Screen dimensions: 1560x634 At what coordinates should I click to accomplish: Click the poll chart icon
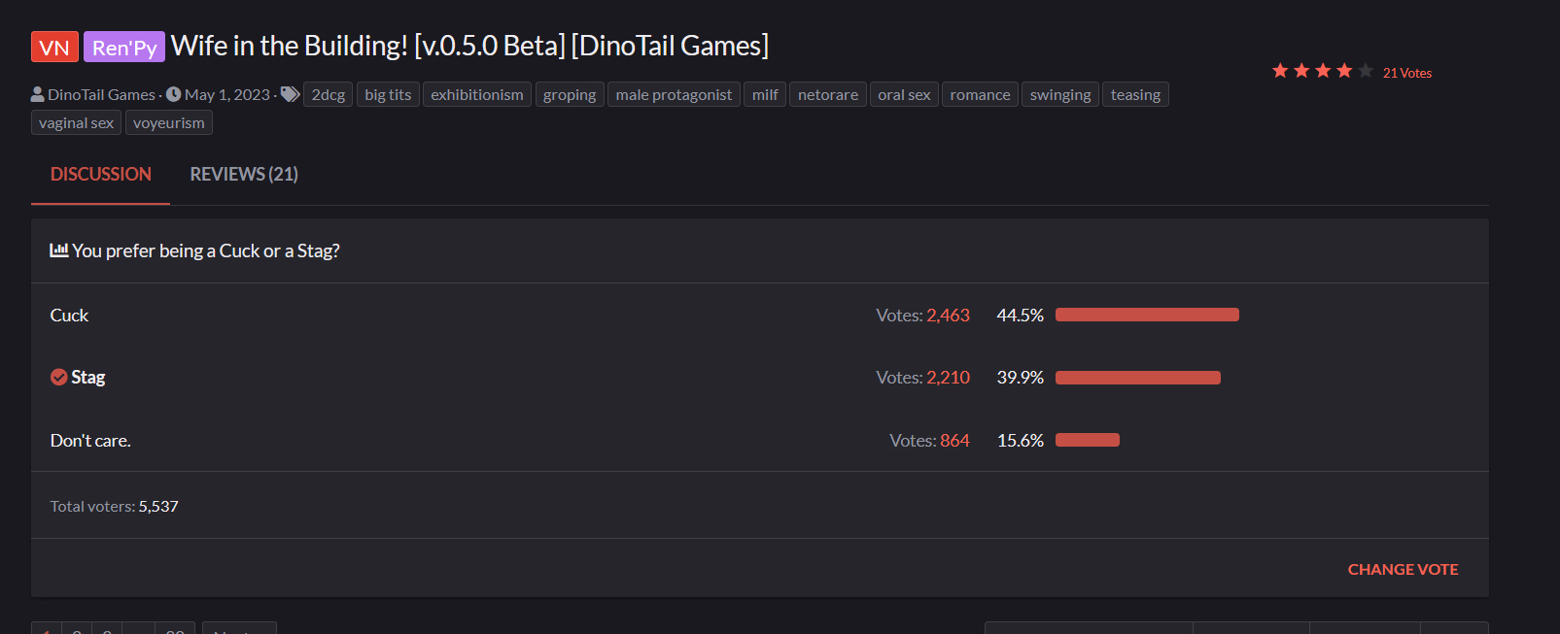[59, 250]
